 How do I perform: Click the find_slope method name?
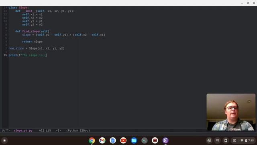tap(31, 31)
